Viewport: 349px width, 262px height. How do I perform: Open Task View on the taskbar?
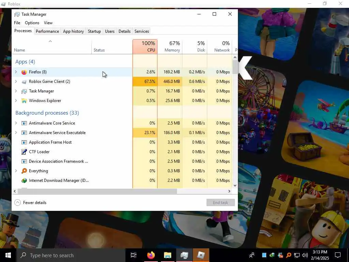134,255
